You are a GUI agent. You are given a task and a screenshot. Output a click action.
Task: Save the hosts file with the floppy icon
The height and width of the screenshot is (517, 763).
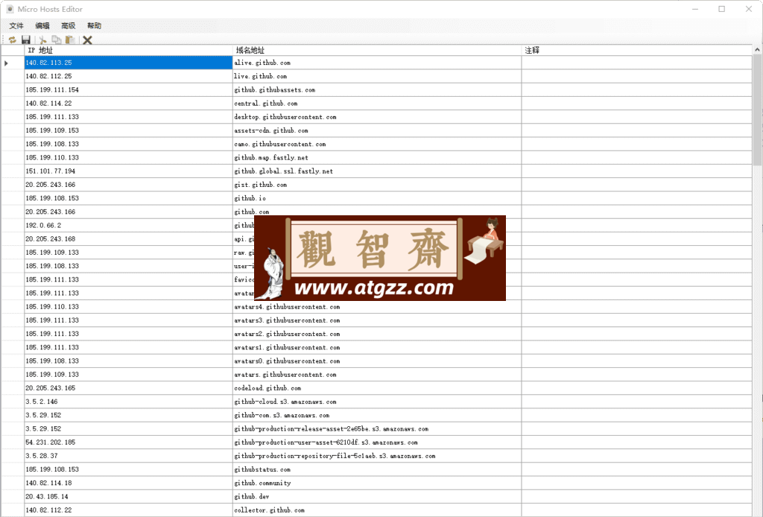[x=26, y=40]
